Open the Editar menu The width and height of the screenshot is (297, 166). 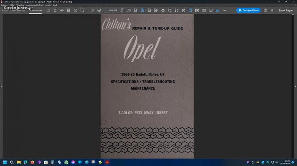click(12, 5)
